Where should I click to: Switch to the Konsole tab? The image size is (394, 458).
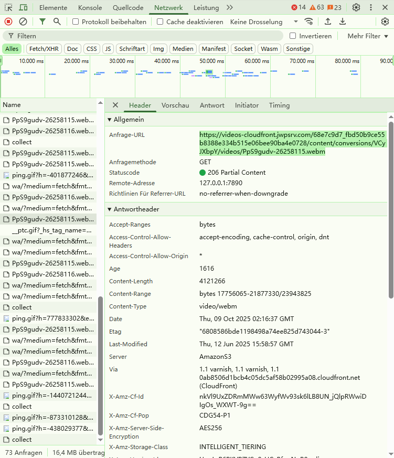[x=90, y=7]
